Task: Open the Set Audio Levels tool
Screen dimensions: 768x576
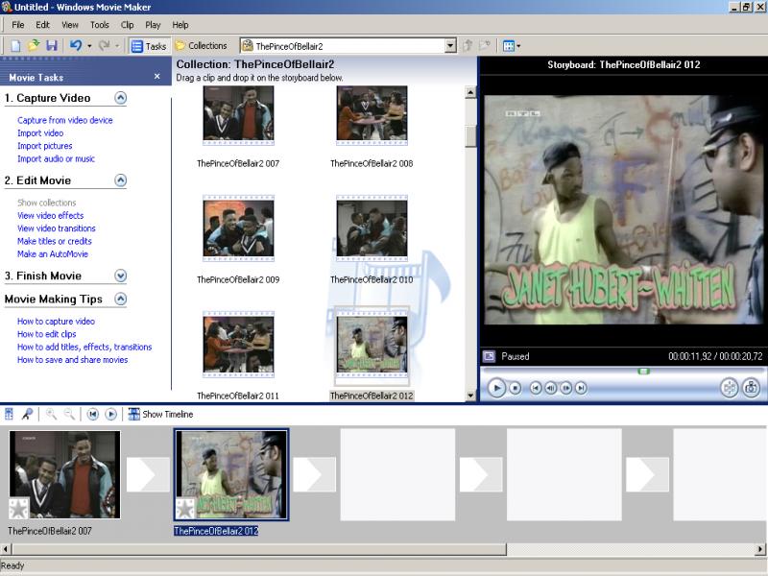Action: coord(9,415)
